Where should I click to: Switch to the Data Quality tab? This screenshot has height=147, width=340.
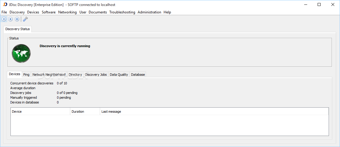point(119,75)
